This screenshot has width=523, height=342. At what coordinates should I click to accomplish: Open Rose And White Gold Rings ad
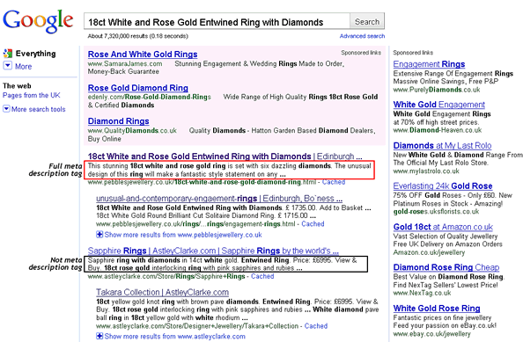pos(143,55)
